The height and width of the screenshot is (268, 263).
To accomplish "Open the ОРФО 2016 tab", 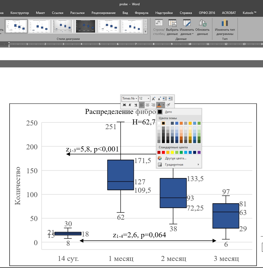I will pyautogui.click(x=207, y=13).
